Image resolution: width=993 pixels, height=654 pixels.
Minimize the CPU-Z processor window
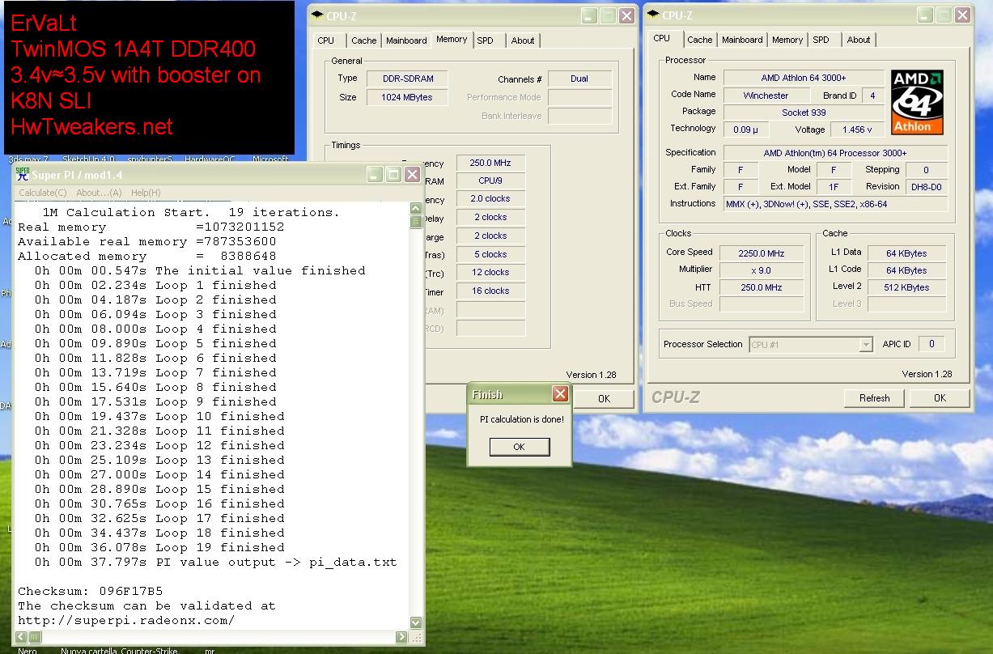924,15
